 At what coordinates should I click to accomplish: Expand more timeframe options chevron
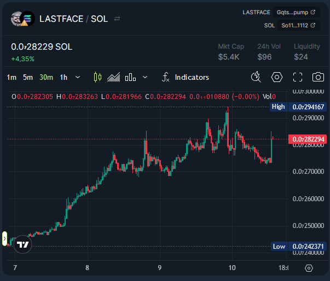(78, 77)
